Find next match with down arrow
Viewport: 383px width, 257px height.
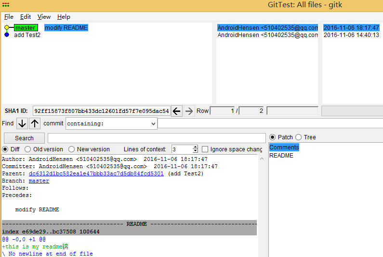[x=22, y=123]
